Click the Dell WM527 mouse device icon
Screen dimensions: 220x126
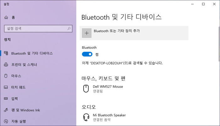tap(86, 88)
